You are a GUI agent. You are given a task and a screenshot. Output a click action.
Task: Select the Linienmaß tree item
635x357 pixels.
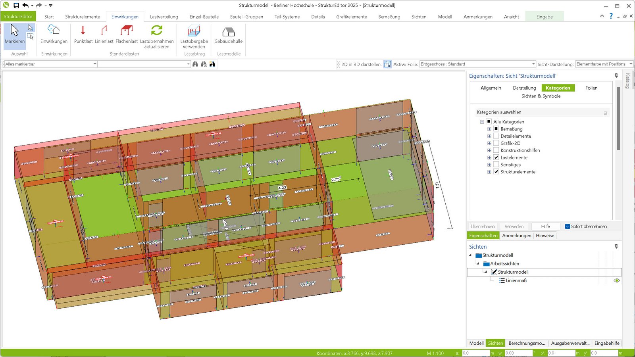[x=516, y=280]
